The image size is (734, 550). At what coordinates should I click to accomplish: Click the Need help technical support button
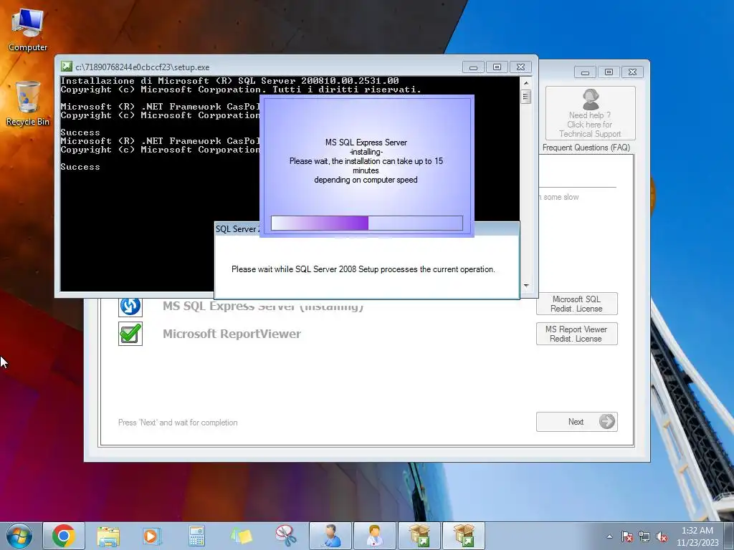click(590, 113)
